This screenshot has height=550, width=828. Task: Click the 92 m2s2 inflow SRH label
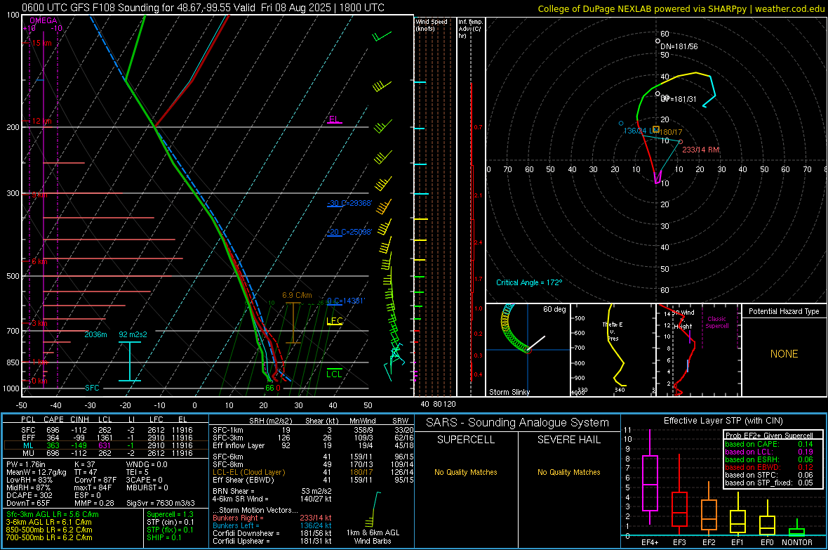[x=133, y=334]
